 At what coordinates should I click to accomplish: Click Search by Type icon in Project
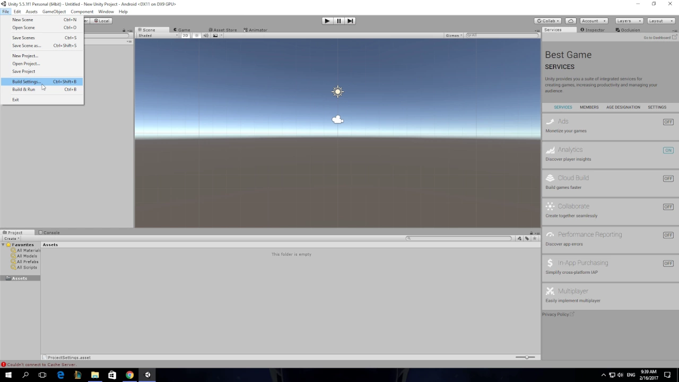coord(519,238)
